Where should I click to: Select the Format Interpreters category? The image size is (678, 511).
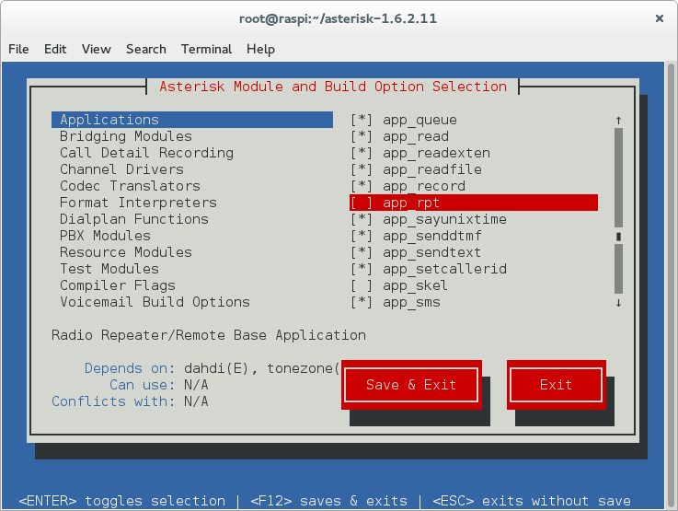click(138, 203)
